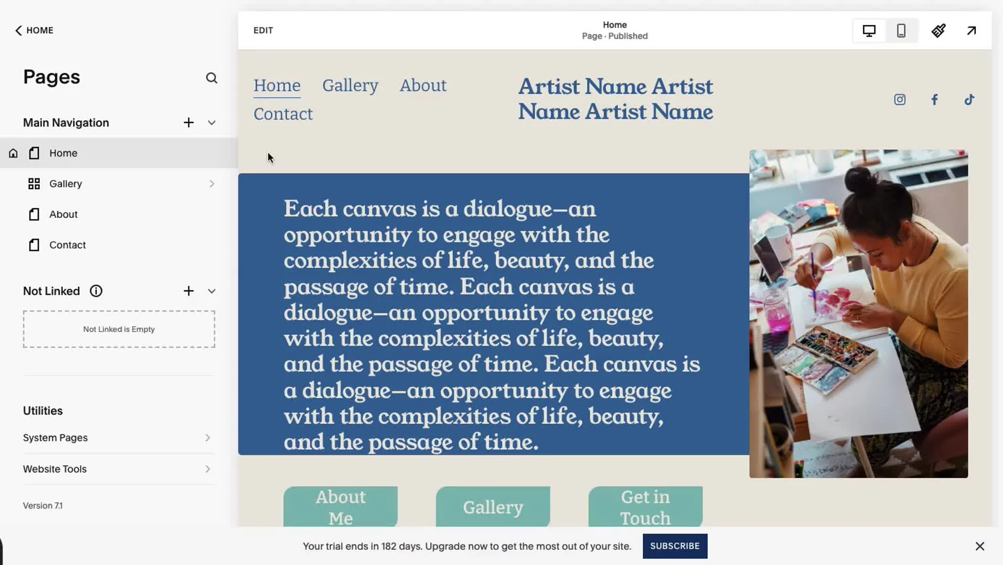Open the Instagram social icon
The height and width of the screenshot is (565, 1003).
[x=900, y=99]
